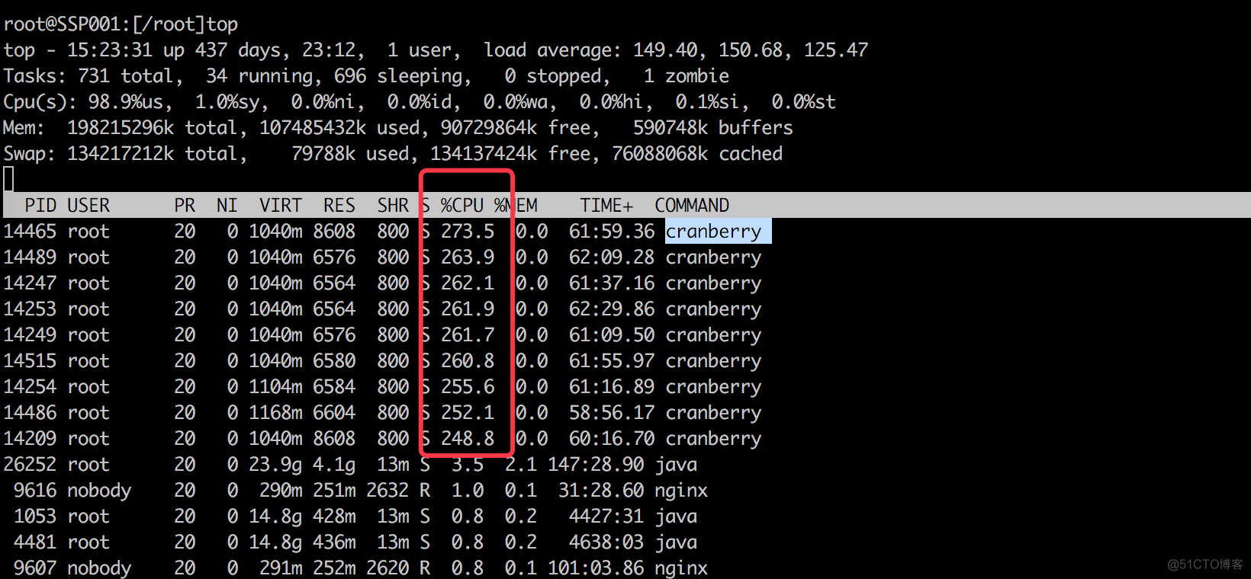Screen dimensions: 1251x579
Task: Click the terminal cursor block below Swap line
Action: pos(8,180)
